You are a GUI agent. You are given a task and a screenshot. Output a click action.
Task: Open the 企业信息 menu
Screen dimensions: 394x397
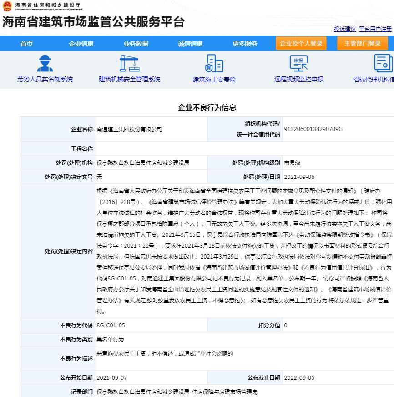click(81, 44)
